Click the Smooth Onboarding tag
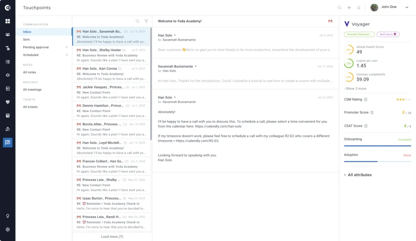 click(359, 35)
